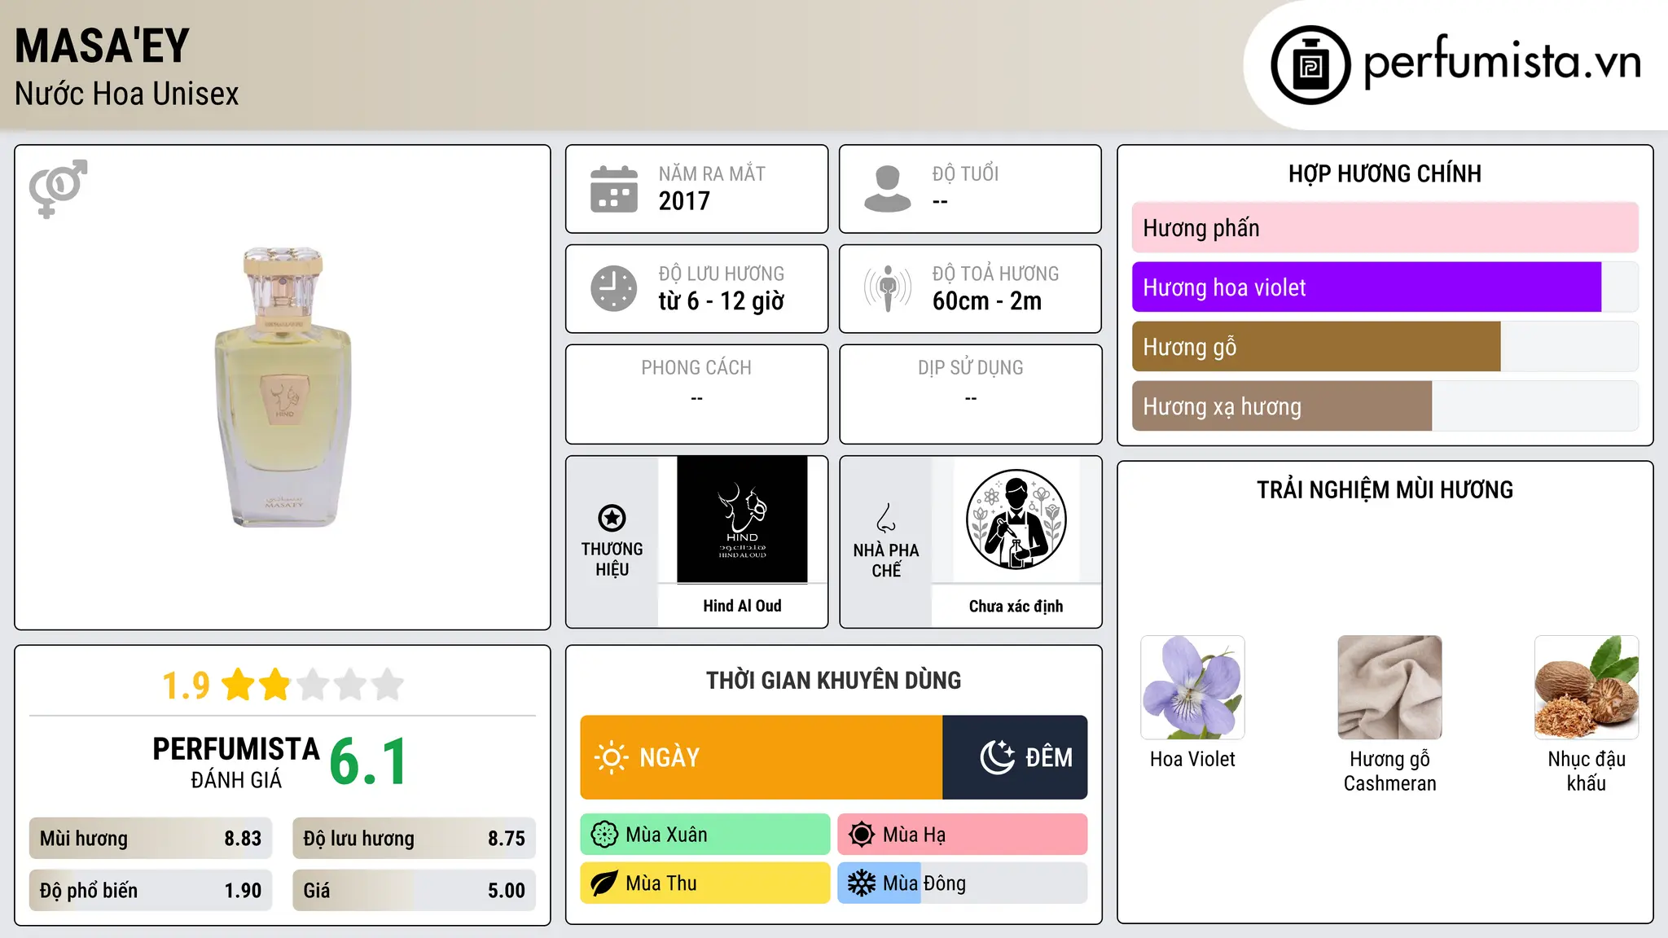Viewport: 1668px width, 938px height.
Task: Click the sun icon for Mùa Hạ
Action: (x=862, y=835)
